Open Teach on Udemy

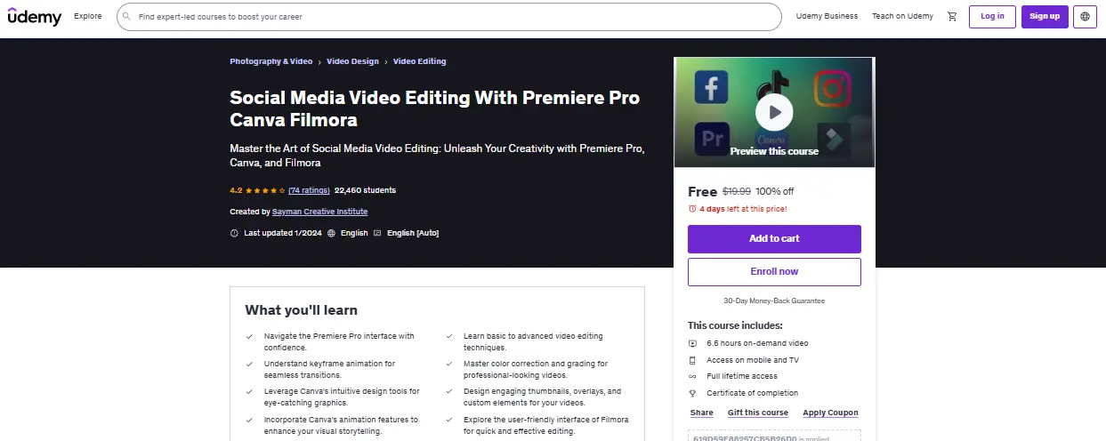pyautogui.click(x=902, y=16)
